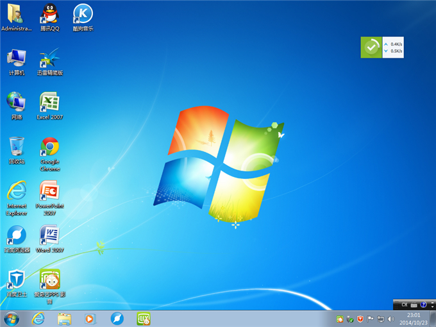This screenshot has height=327, width=436.
Task: Select the Administrator folder icon
Action: coord(17,14)
